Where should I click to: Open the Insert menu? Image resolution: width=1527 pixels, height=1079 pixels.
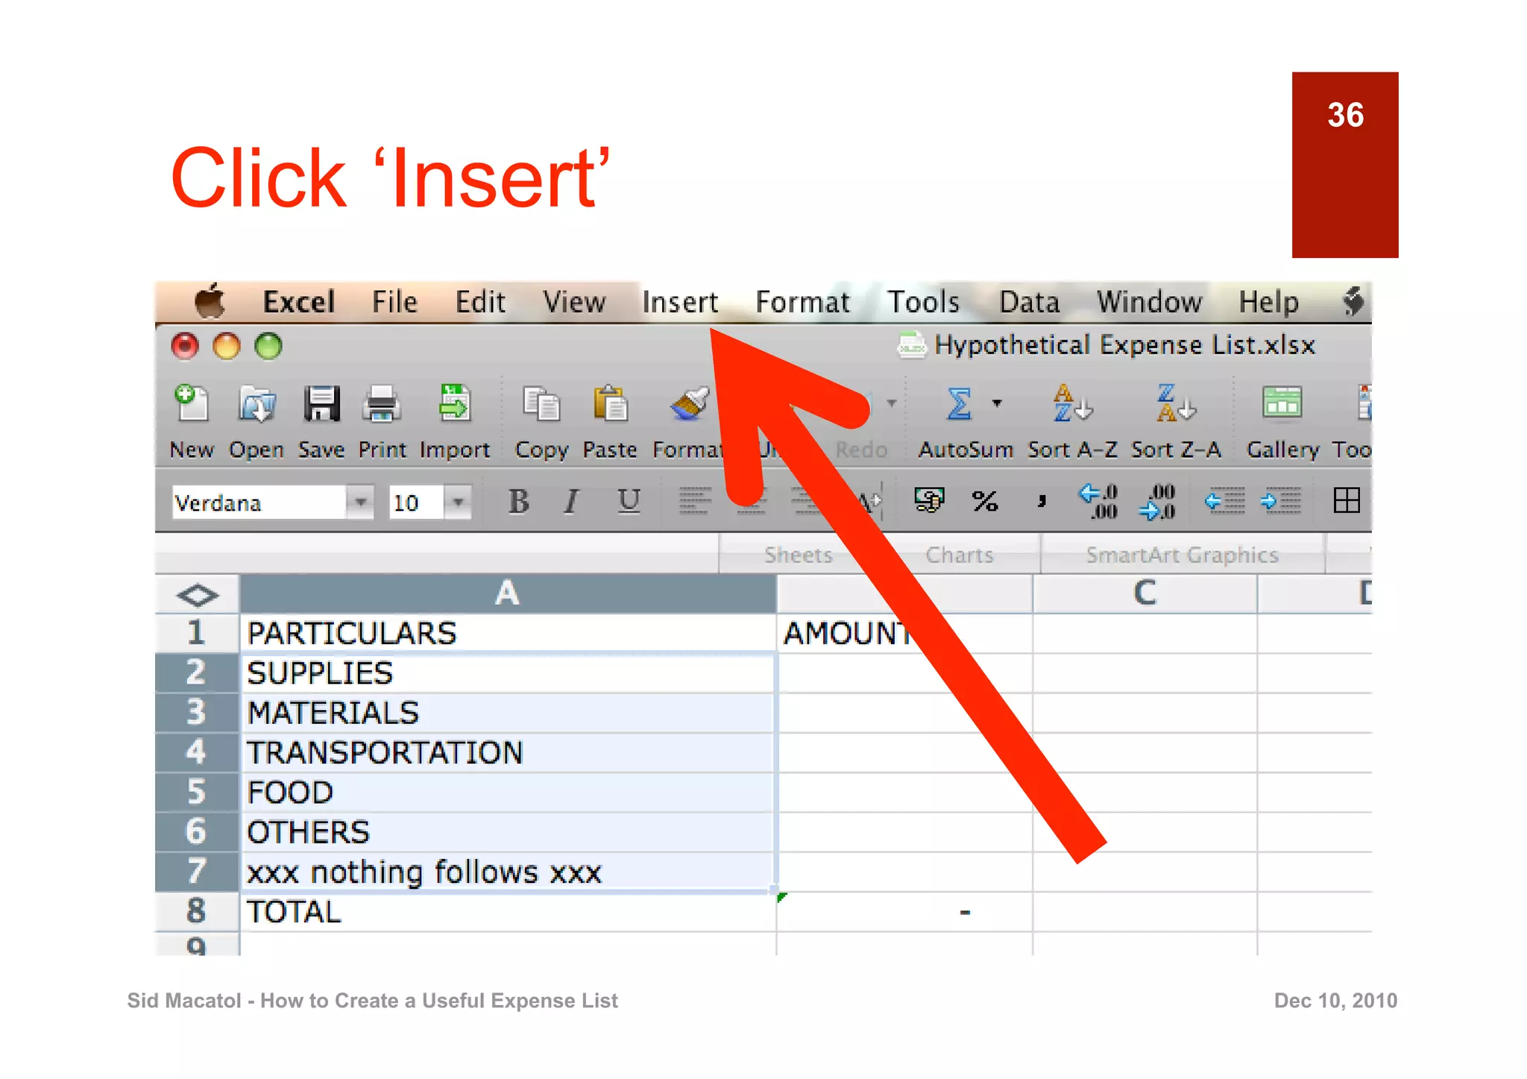pyautogui.click(x=680, y=302)
